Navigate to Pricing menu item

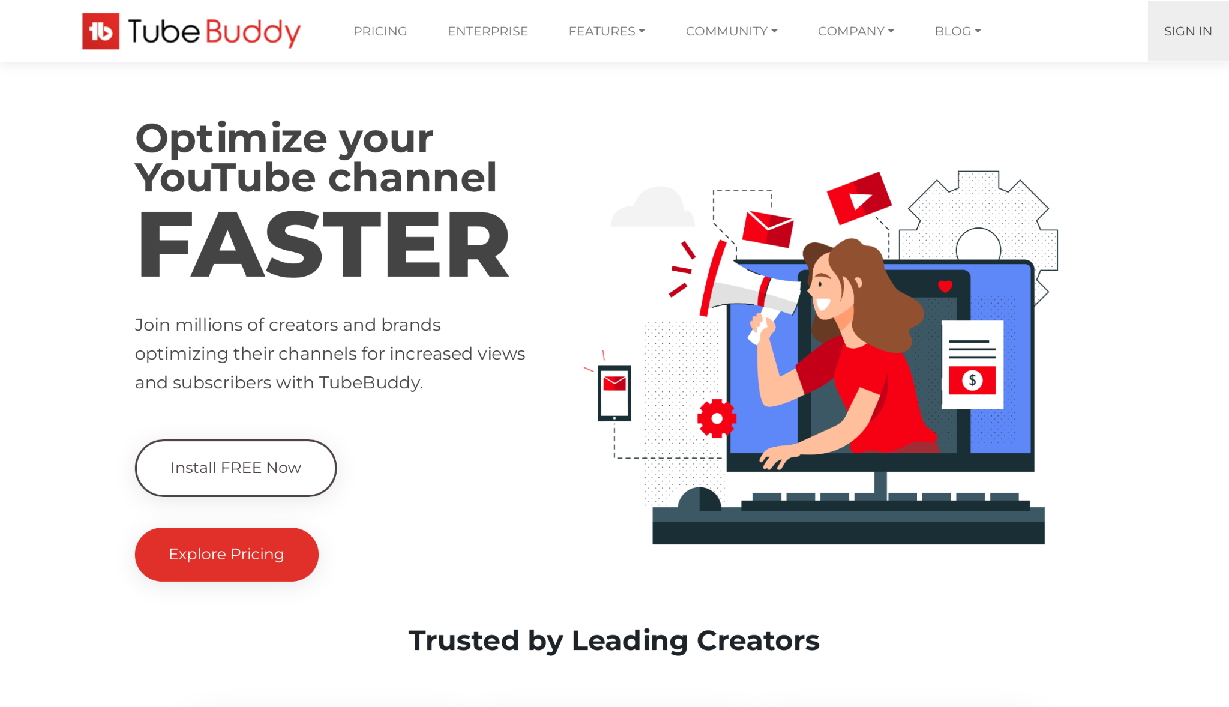click(380, 31)
